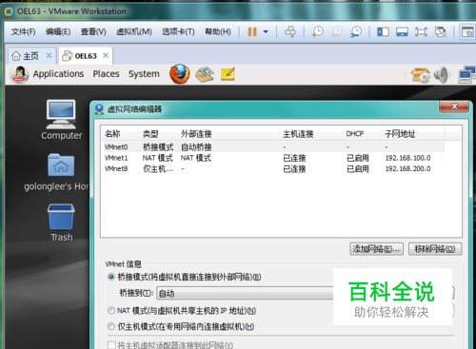
Task: Select the Computer desktop icon
Action: coord(61,120)
